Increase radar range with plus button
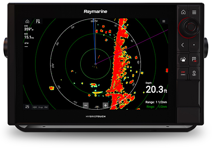Image resolution: width=212 pixels, height=149 pixels. (105, 105)
